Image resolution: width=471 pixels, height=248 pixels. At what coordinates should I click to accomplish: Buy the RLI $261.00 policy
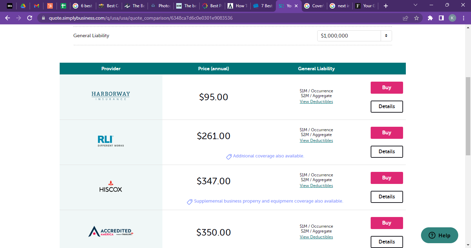(x=387, y=133)
